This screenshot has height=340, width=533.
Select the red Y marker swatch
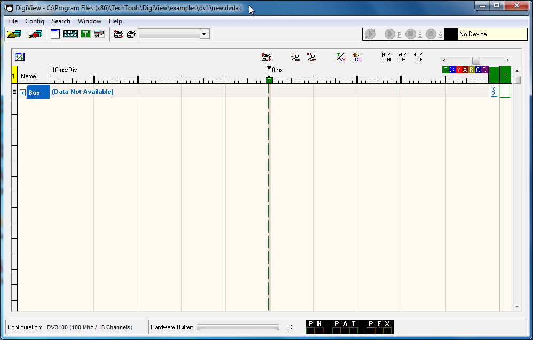pos(458,70)
